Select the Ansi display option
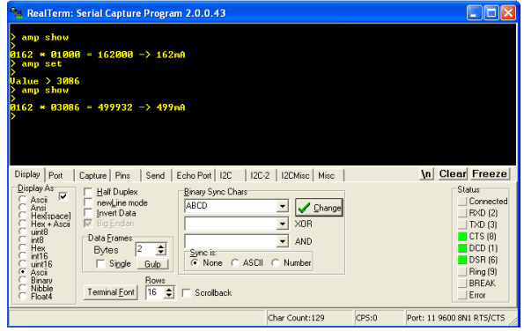 [22, 208]
